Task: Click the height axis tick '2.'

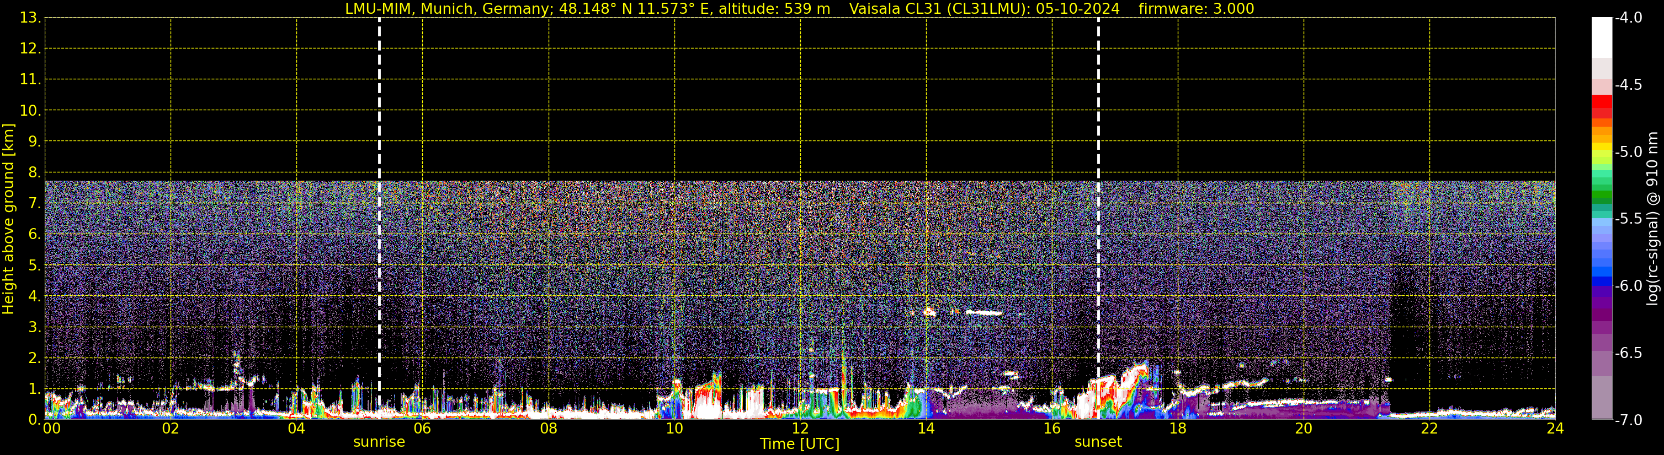Action: click(34, 359)
